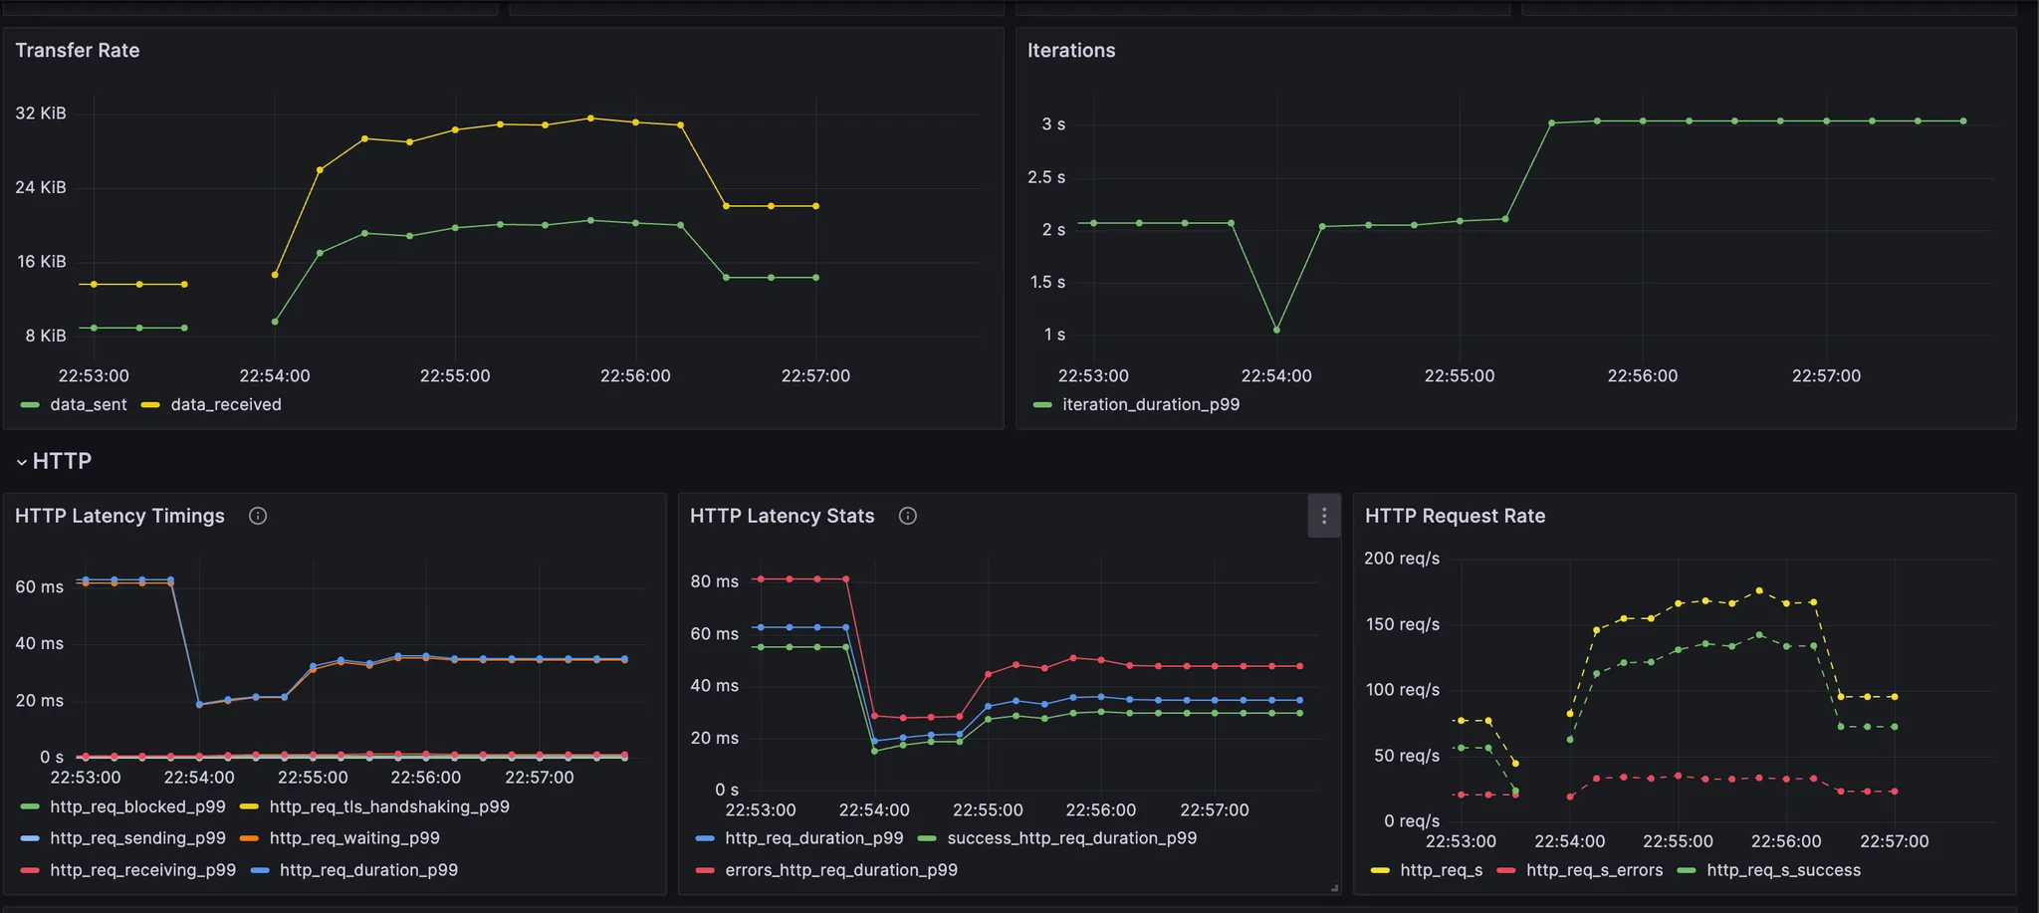Click 80 ms axis label in Latency Stats
Viewport: 2039px width, 913px height.
[x=715, y=581]
